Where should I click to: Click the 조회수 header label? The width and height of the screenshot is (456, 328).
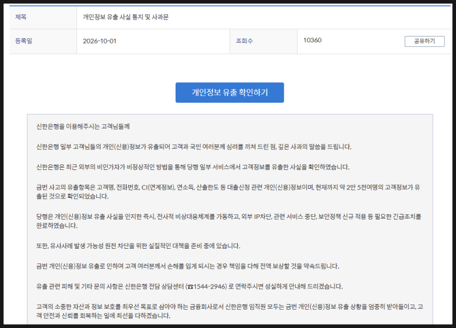(245, 41)
